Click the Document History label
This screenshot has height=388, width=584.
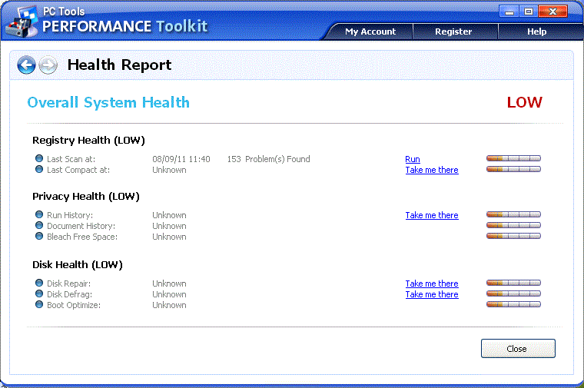point(81,227)
